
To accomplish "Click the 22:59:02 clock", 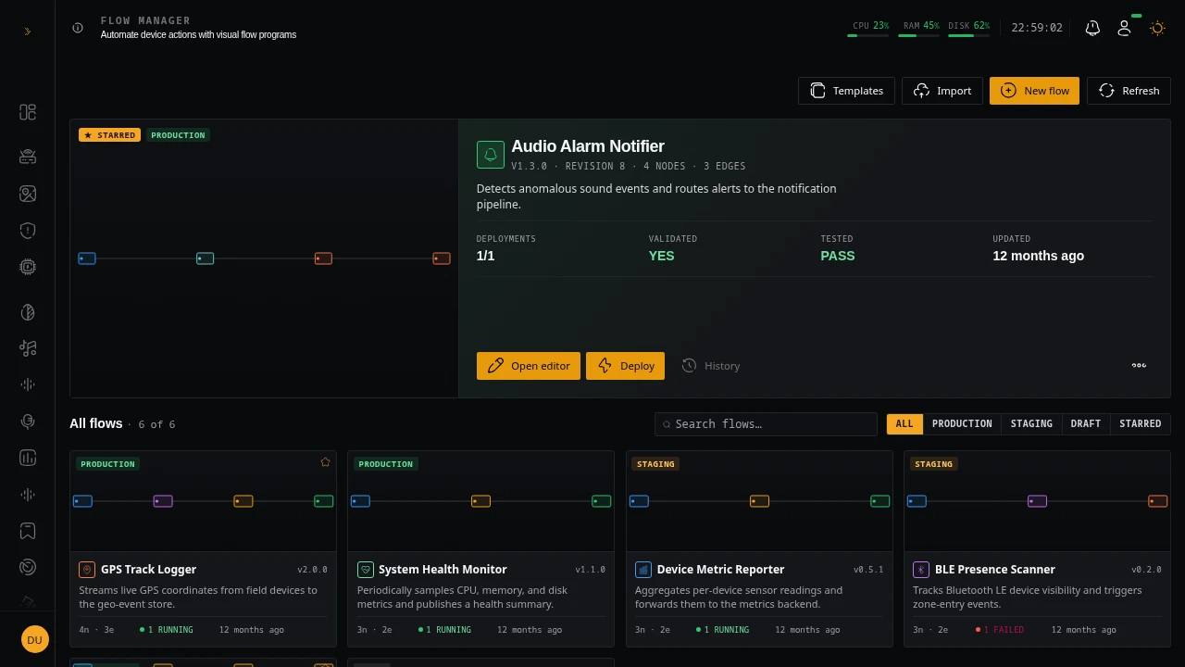I will (1037, 28).
